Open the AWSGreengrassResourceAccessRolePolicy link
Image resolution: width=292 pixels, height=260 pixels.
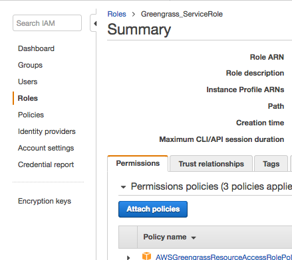tap(223, 257)
